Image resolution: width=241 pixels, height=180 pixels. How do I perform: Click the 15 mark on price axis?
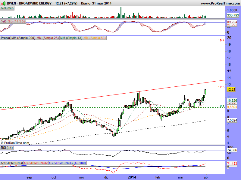tap(229, 71)
